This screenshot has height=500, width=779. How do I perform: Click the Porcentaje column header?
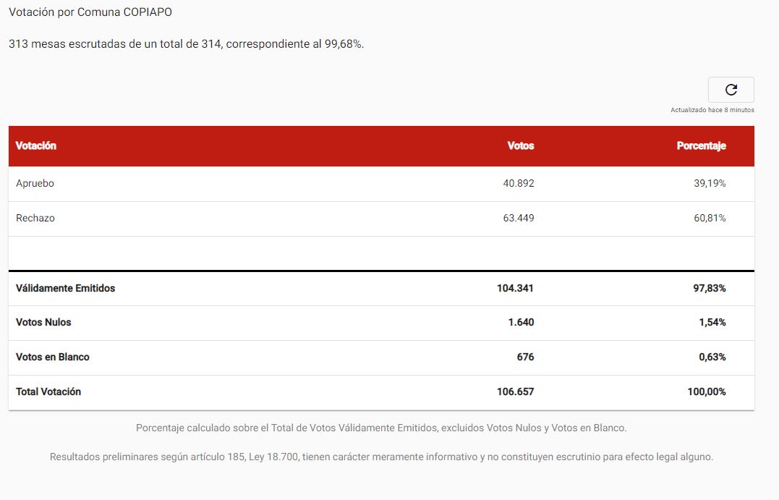click(701, 145)
